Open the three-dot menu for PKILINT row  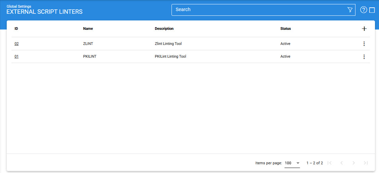point(364,57)
